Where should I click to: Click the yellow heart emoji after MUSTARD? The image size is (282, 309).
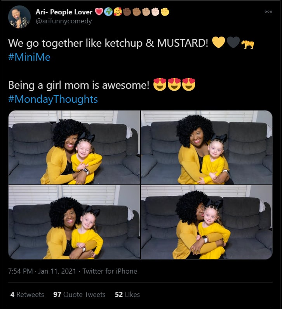pyautogui.click(x=219, y=43)
